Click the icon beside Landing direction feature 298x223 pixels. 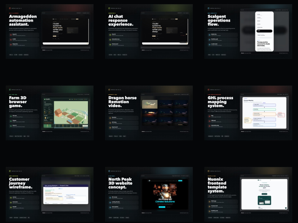pos(110,202)
